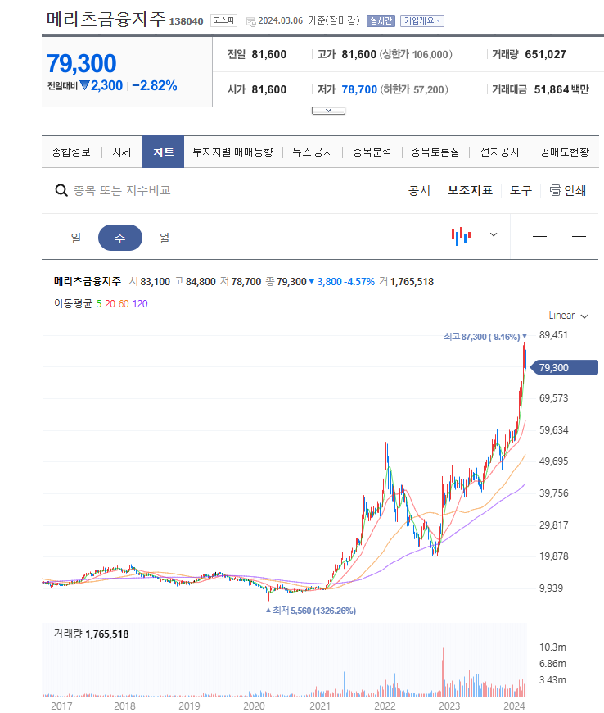This screenshot has width=604, height=713.
Task: Click the 종목 또는 지수비교 search field
Action: coord(122,190)
